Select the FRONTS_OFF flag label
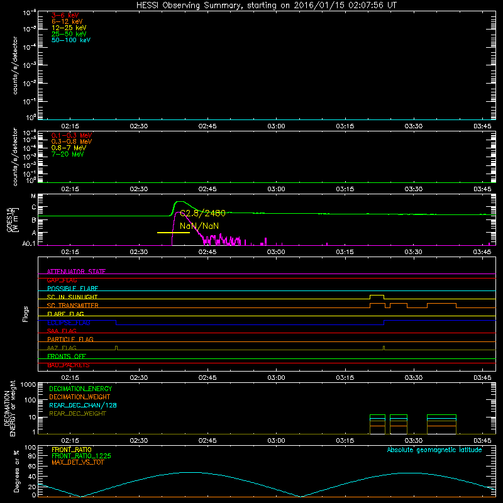The width and height of the screenshot is (503, 503). pyautogui.click(x=67, y=356)
